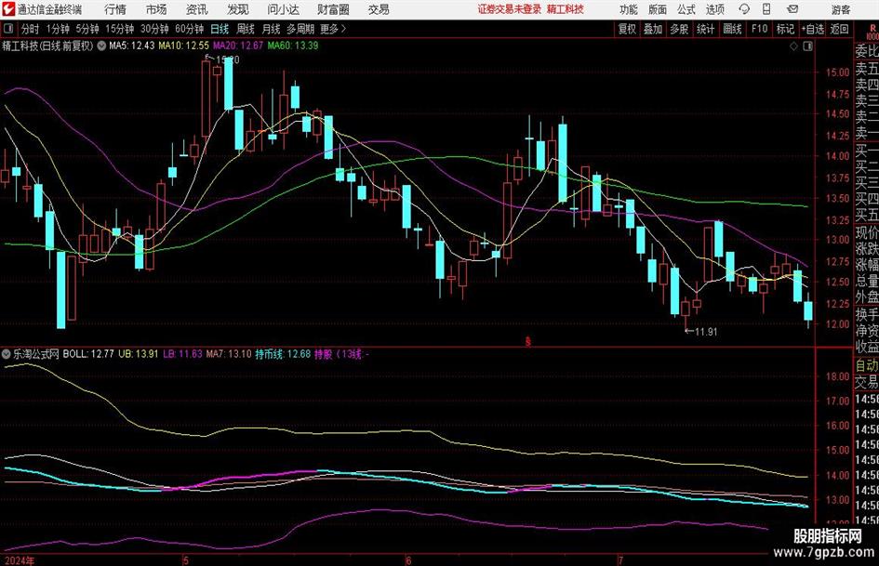879x566 pixels.
Task: Click the 乐淘公式网 indicator name
Action: tap(36, 354)
